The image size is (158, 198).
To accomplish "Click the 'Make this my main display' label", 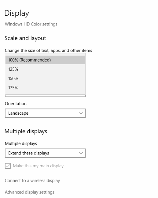I will (x=38, y=166).
